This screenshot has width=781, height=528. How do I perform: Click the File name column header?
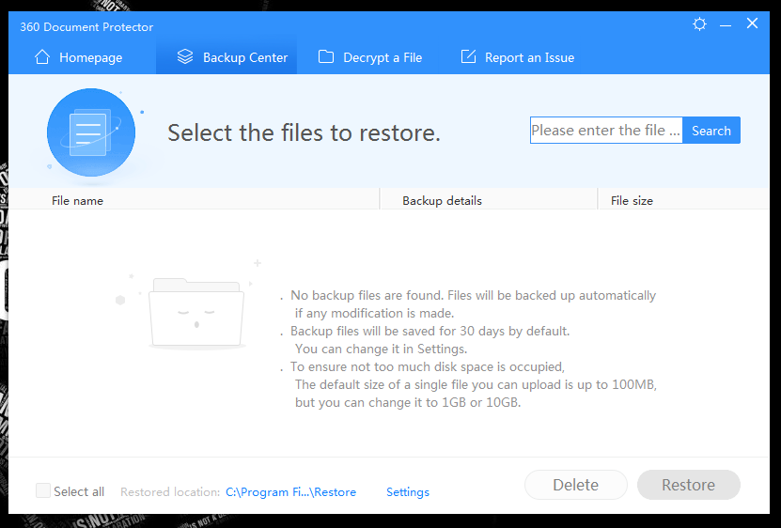pos(194,200)
